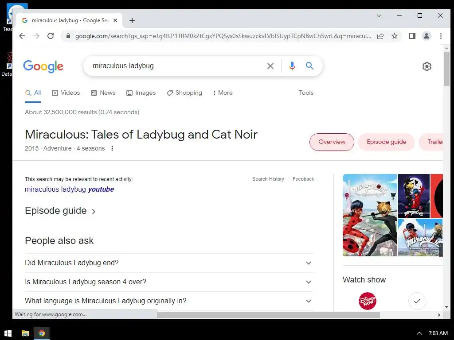Send Feedback on recent activity
This screenshot has height=340, width=454.
[303, 179]
